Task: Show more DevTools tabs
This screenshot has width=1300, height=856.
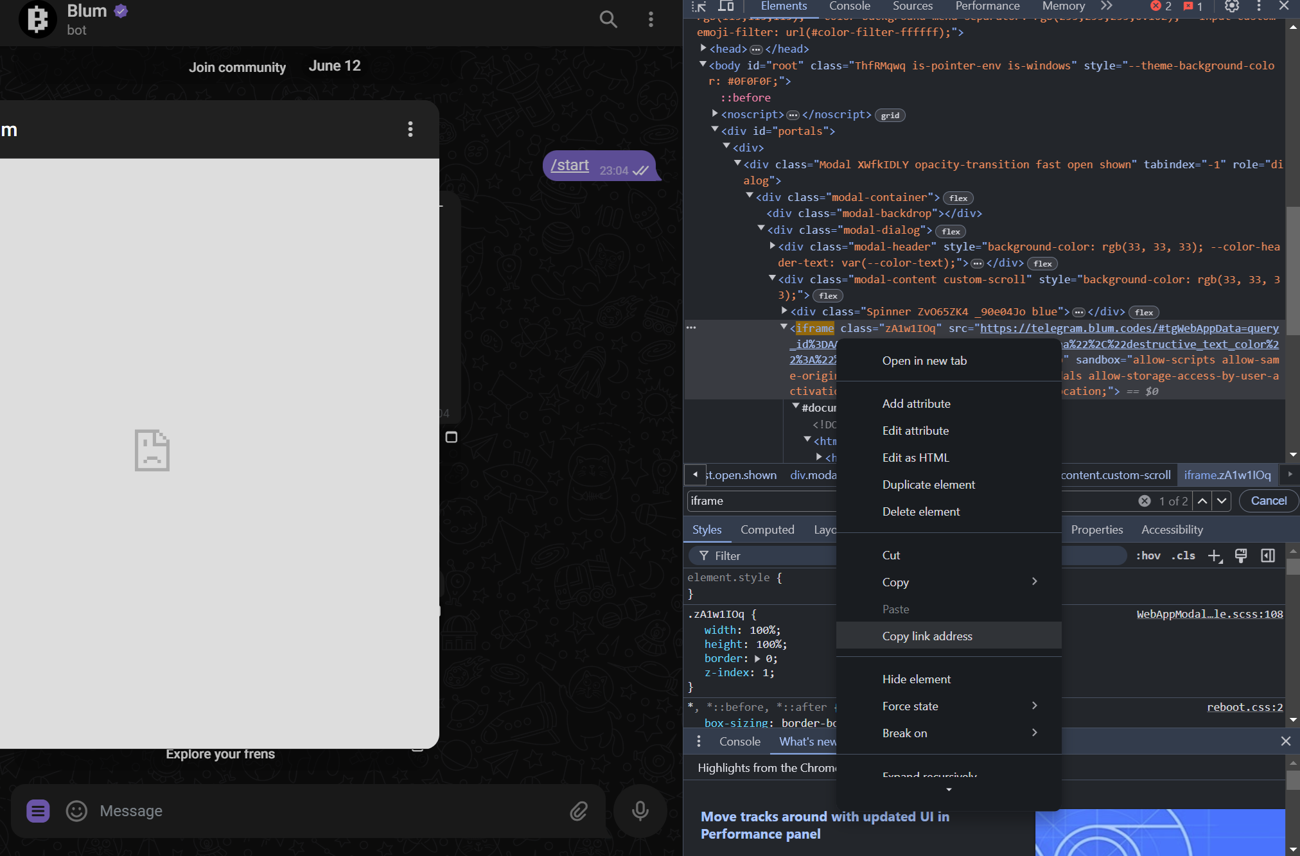Action: [x=1106, y=6]
